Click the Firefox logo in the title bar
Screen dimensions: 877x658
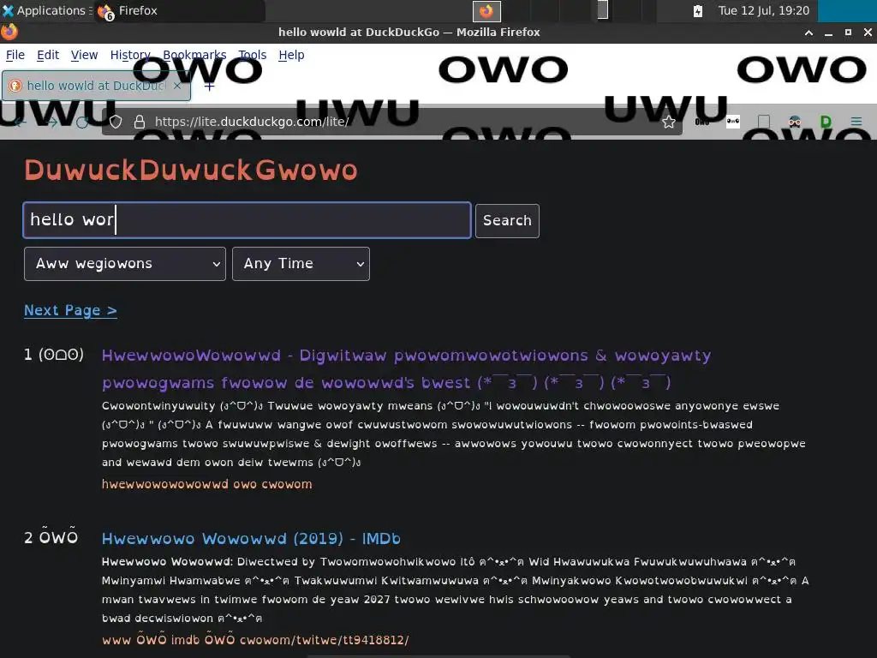(9, 32)
